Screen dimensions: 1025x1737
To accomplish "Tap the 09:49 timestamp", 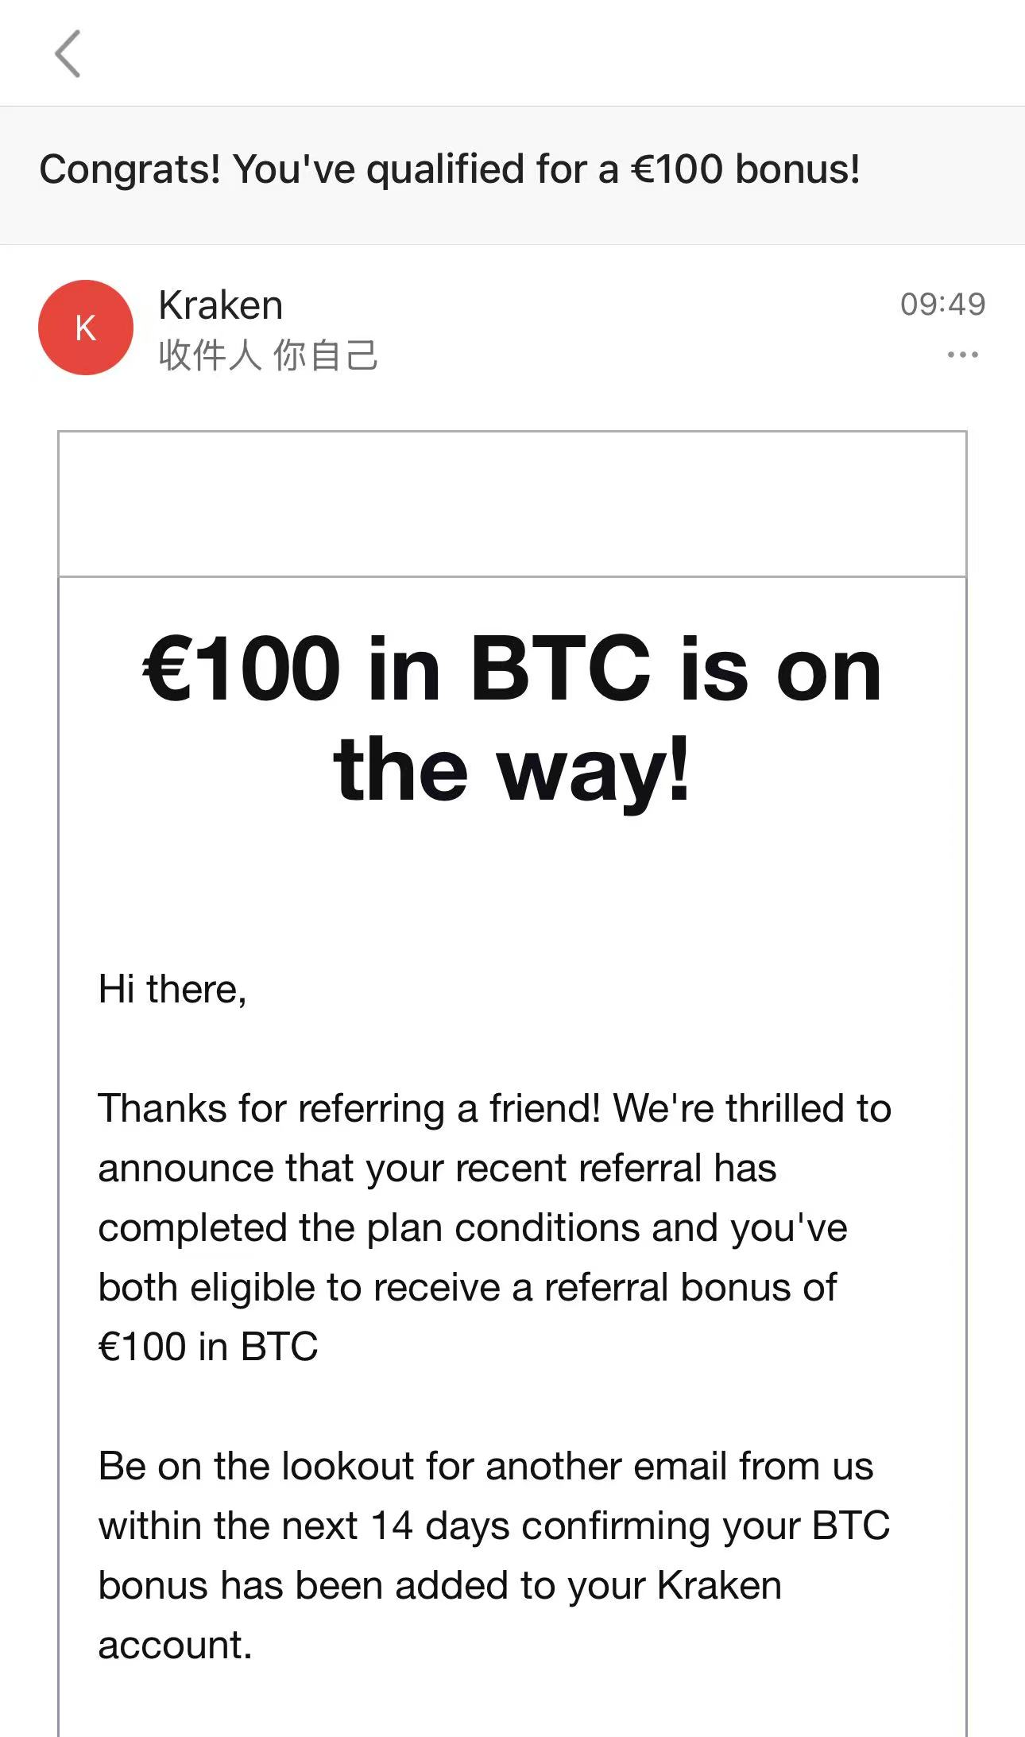I will coord(942,304).
